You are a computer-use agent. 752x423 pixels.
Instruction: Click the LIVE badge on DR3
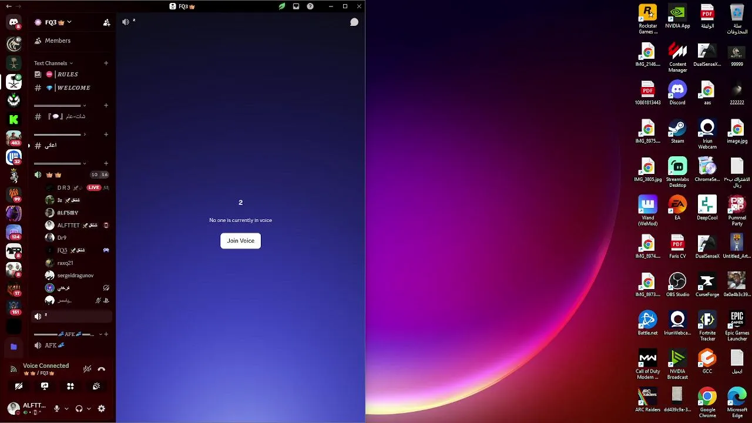point(93,187)
